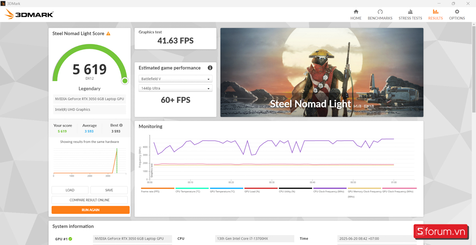Image resolution: width=476 pixels, height=245 pixels.
Task: Click the Best score value 3 593
Action: coord(116,131)
